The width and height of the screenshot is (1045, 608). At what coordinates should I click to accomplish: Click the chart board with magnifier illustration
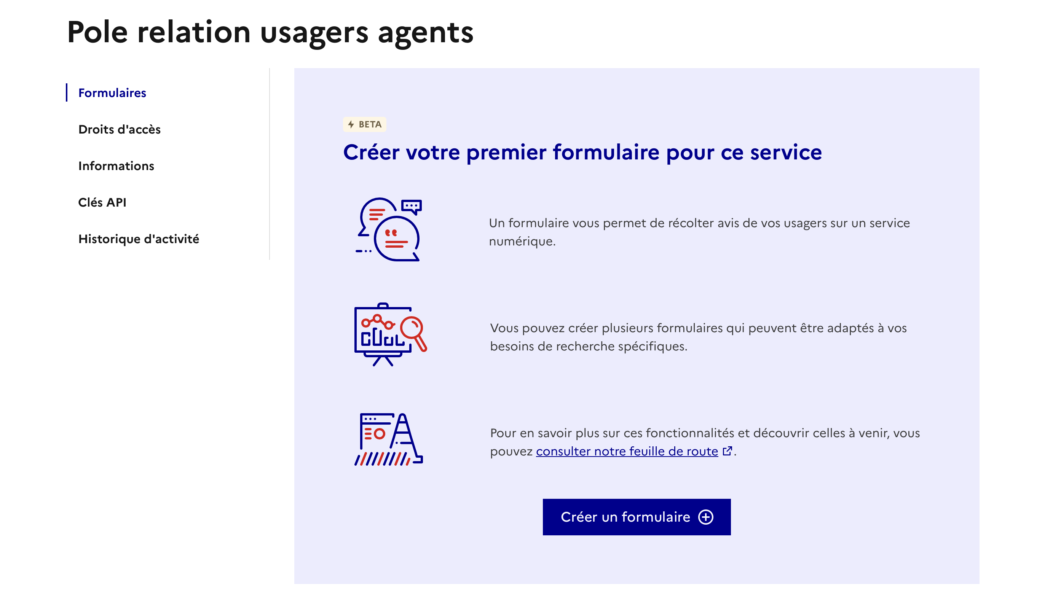[390, 334]
